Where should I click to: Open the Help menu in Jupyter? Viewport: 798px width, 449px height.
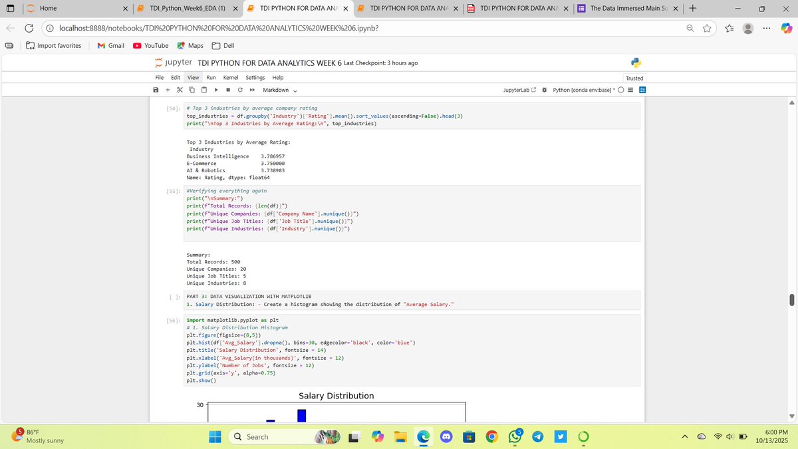click(278, 78)
